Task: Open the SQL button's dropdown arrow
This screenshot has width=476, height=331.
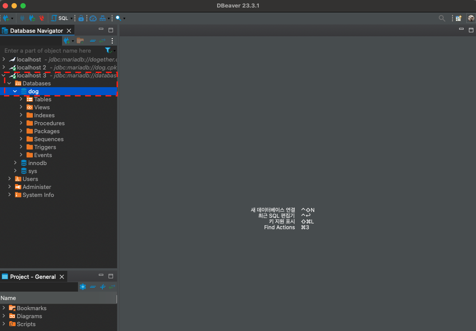Action: pos(72,19)
